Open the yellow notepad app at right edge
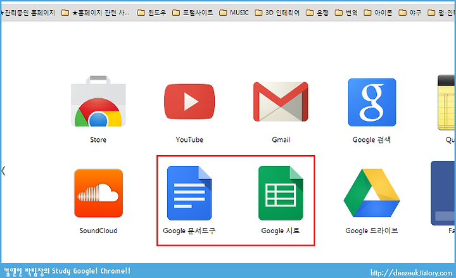Viewport: 456px width, 278px height. pos(446,103)
